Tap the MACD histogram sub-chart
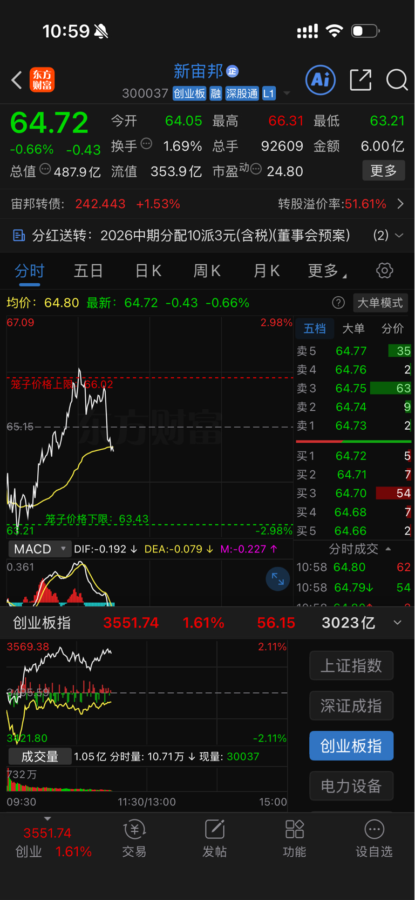The width and height of the screenshot is (415, 900). click(x=149, y=583)
